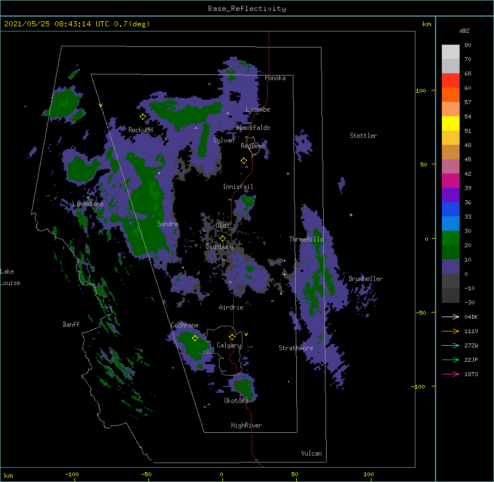Viewport: 494px width, 482px height.
Task: Click the lightest gray swatch atop the legend
Action: (x=450, y=52)
